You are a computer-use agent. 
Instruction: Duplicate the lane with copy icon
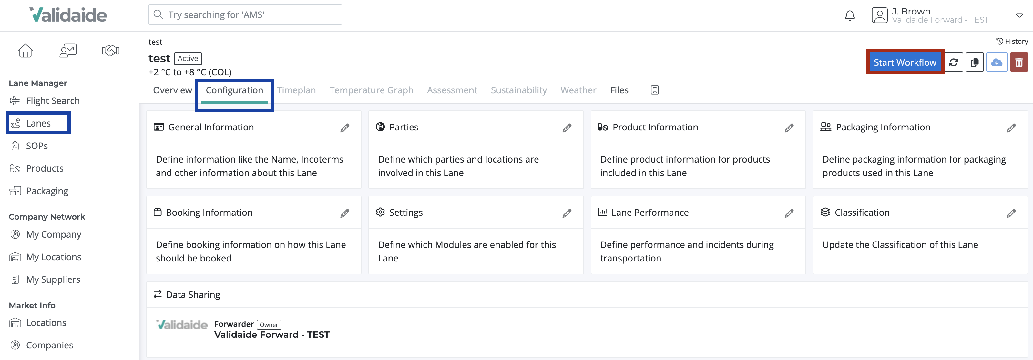point(975,62)
